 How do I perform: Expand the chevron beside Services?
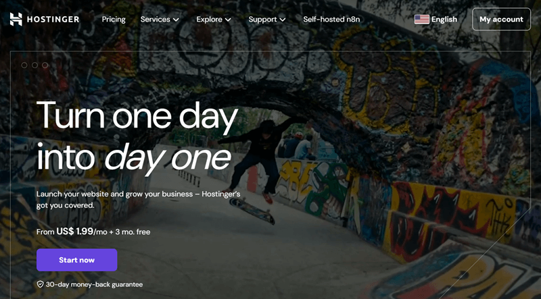176,20
